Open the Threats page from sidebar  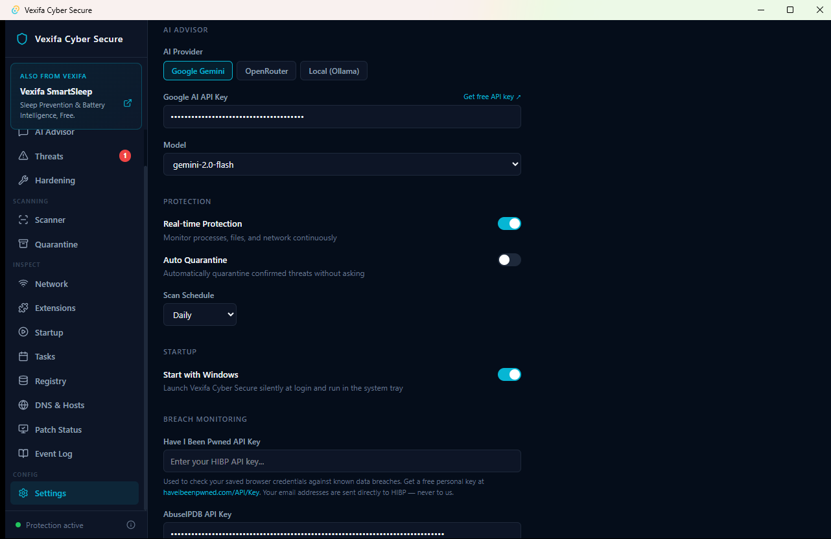[75, 156]
